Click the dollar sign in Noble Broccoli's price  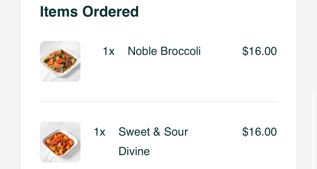pos(245,51)
